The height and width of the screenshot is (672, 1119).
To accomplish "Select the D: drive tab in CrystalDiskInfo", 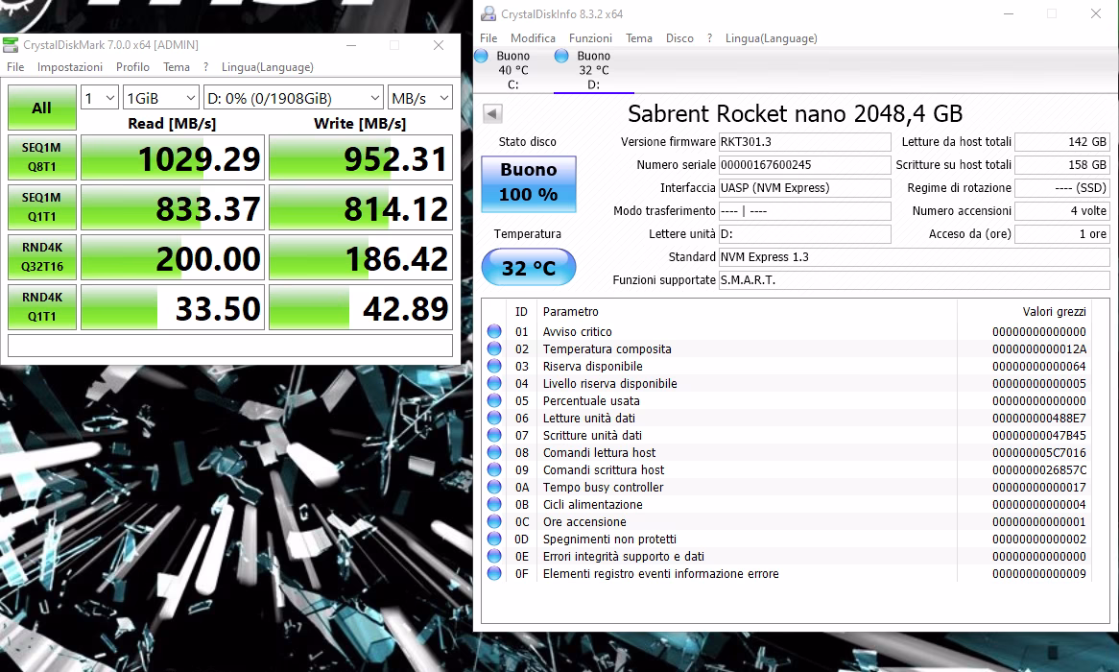I will [594, 70].
